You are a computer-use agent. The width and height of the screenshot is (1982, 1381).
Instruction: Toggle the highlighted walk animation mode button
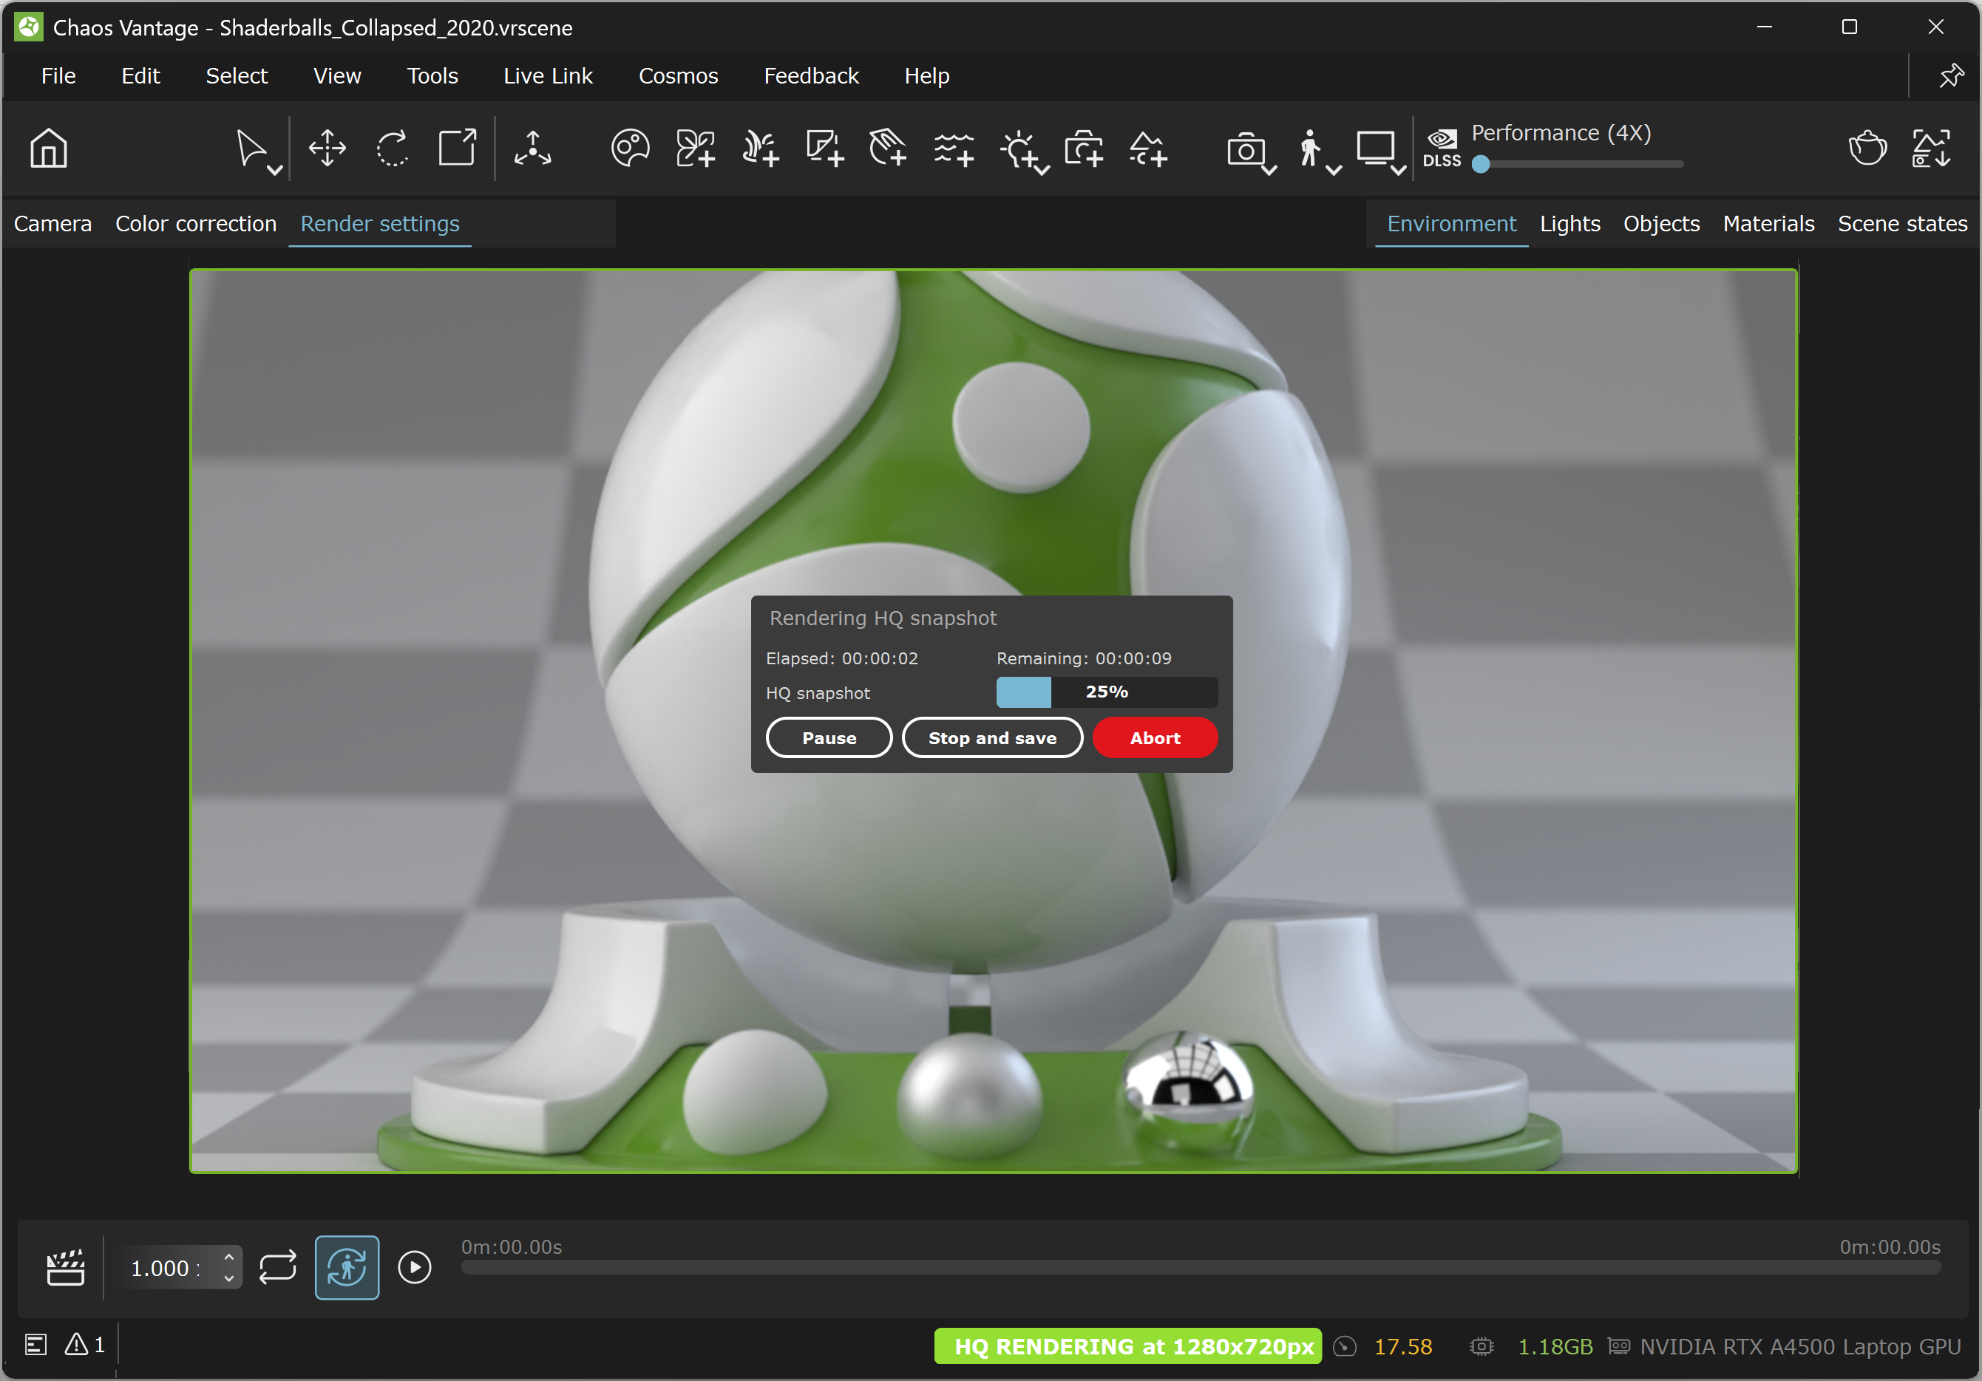(347, 1268)
